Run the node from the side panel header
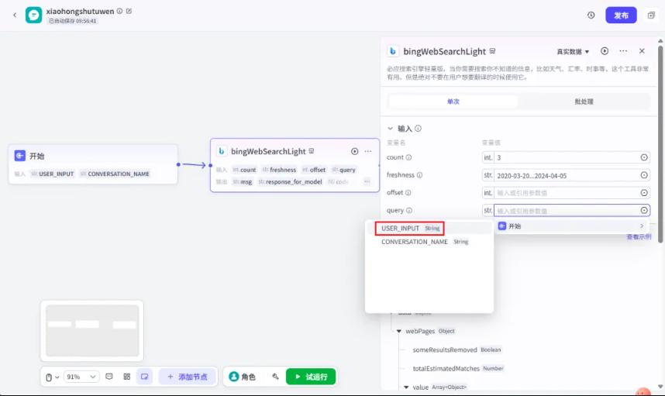 pyautogui.click(x=605, y=51)
